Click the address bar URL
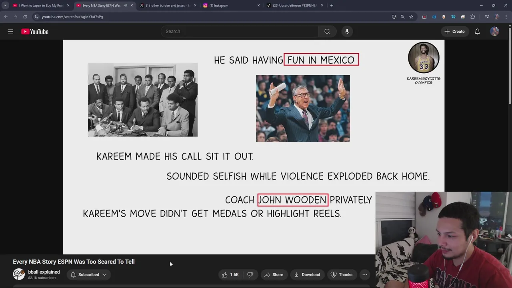The image size is (512, 288). coord(72,17)
